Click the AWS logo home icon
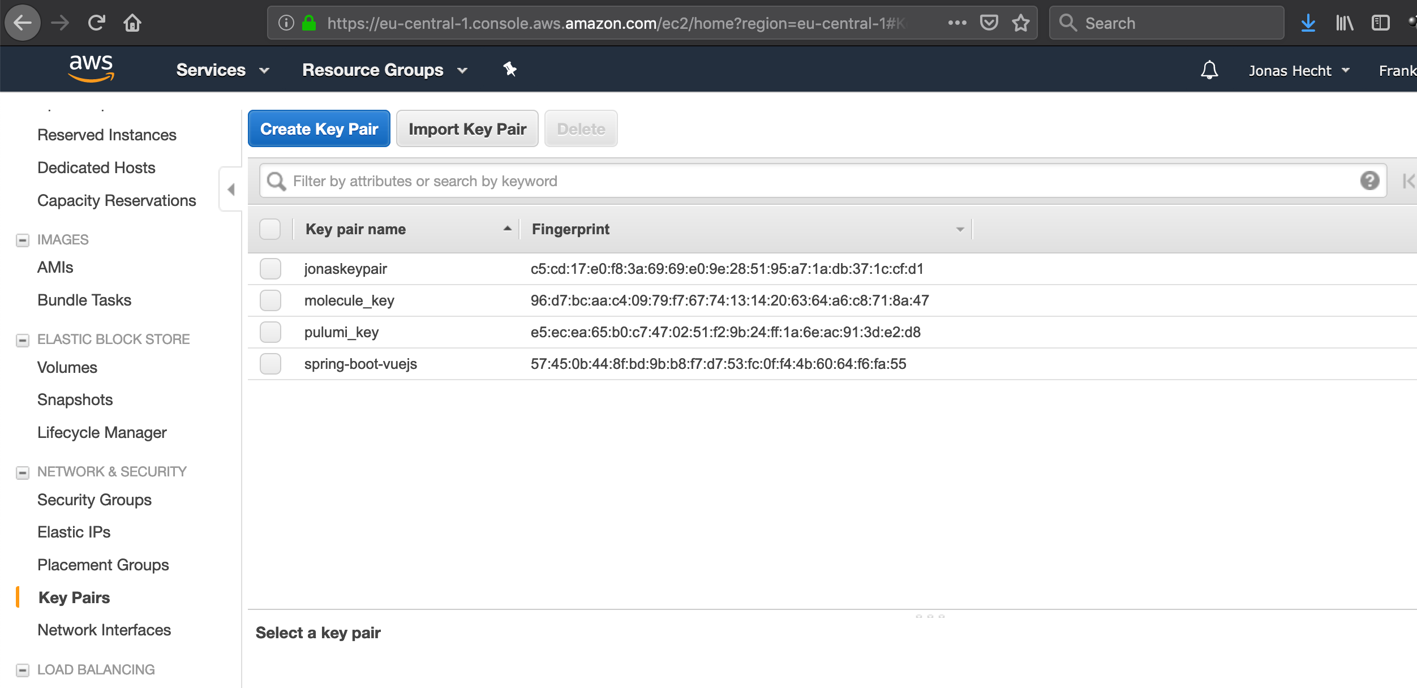 [91, 69]
